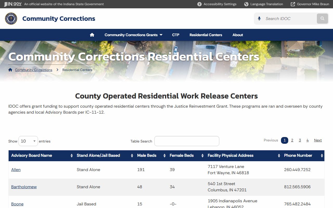Click Allen row Stand Alone cell
Viewport: 333px width, 208px height.
(88, 170)
